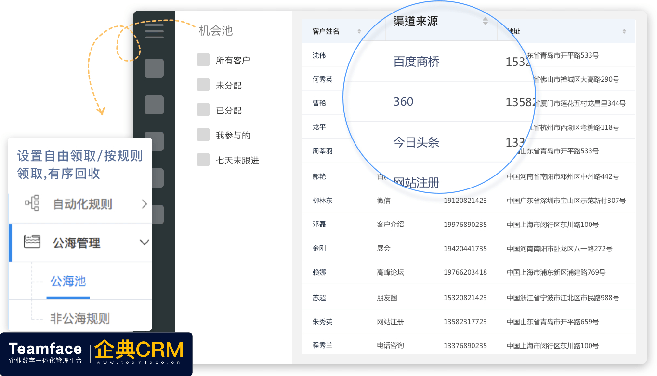Select the 我参与的 filter label

coord(233,136)
